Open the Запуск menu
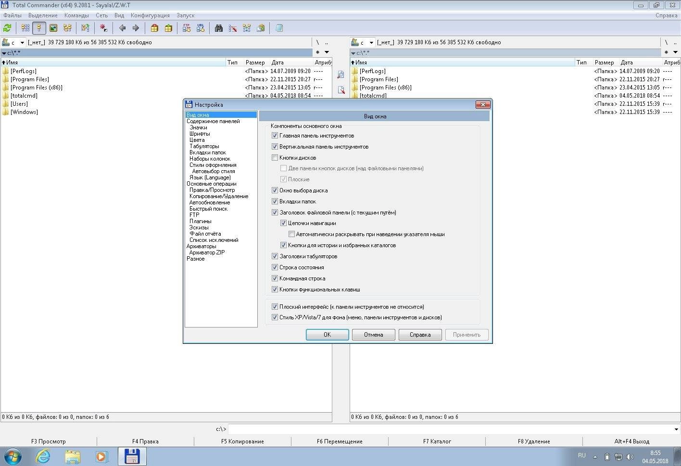This screenshot has width=681, height=466. [185, 15]
